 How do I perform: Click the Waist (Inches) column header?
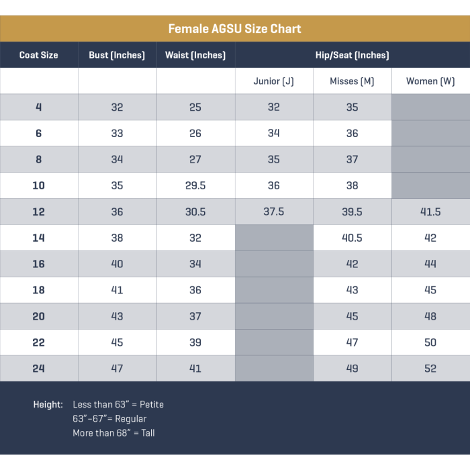pos(195,55)
